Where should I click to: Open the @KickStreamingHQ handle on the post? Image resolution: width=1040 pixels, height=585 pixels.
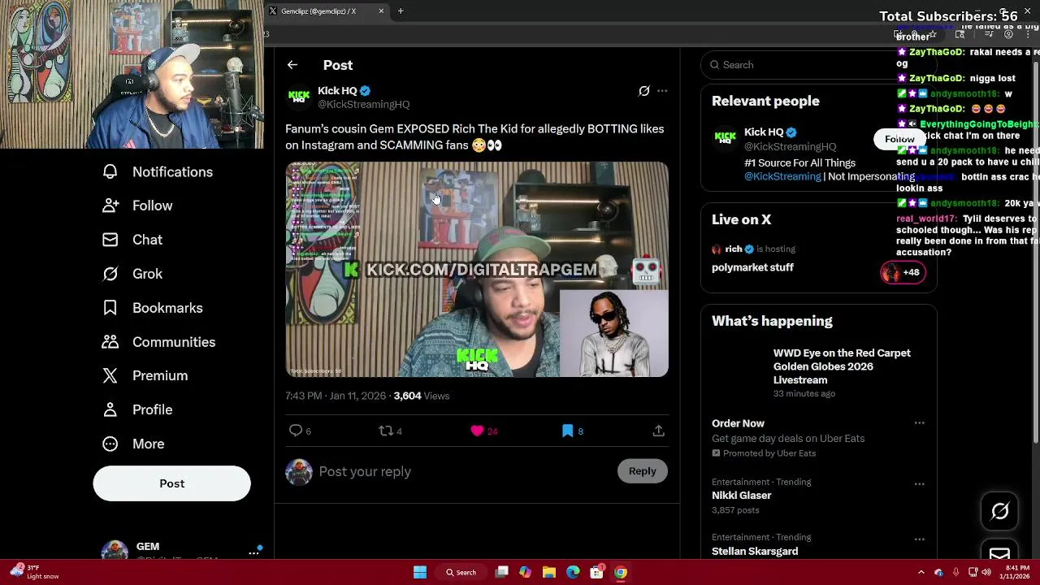363,105
